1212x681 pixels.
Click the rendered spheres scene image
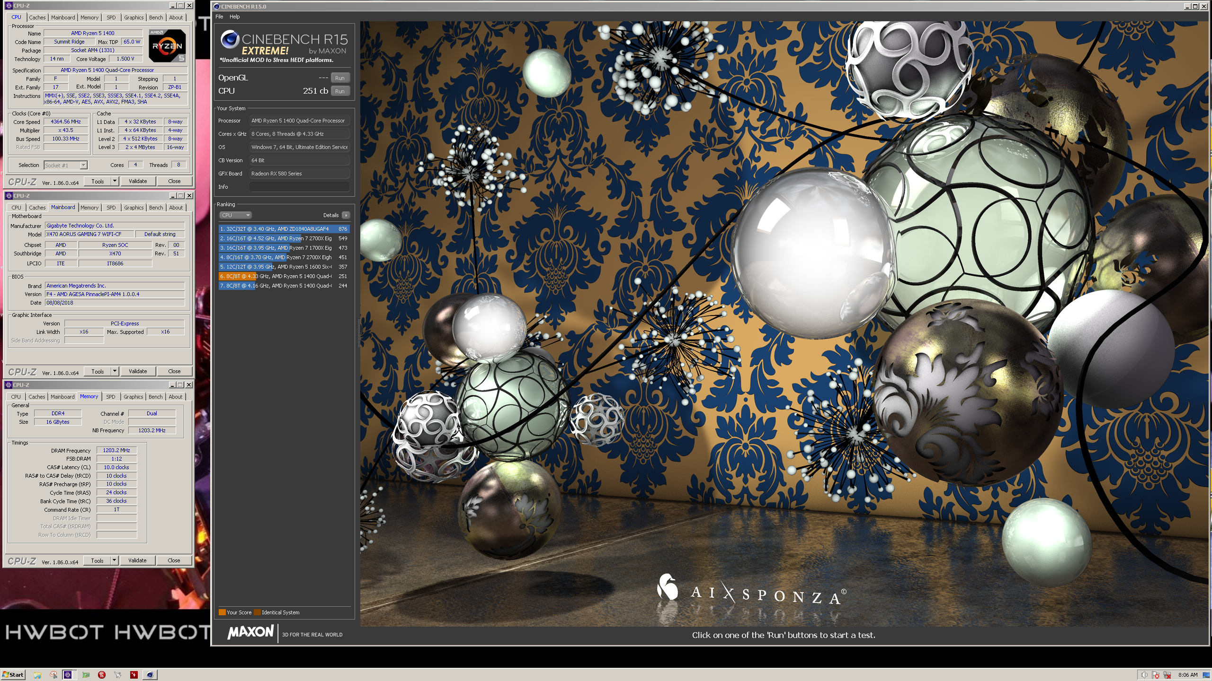coord(784,324)
